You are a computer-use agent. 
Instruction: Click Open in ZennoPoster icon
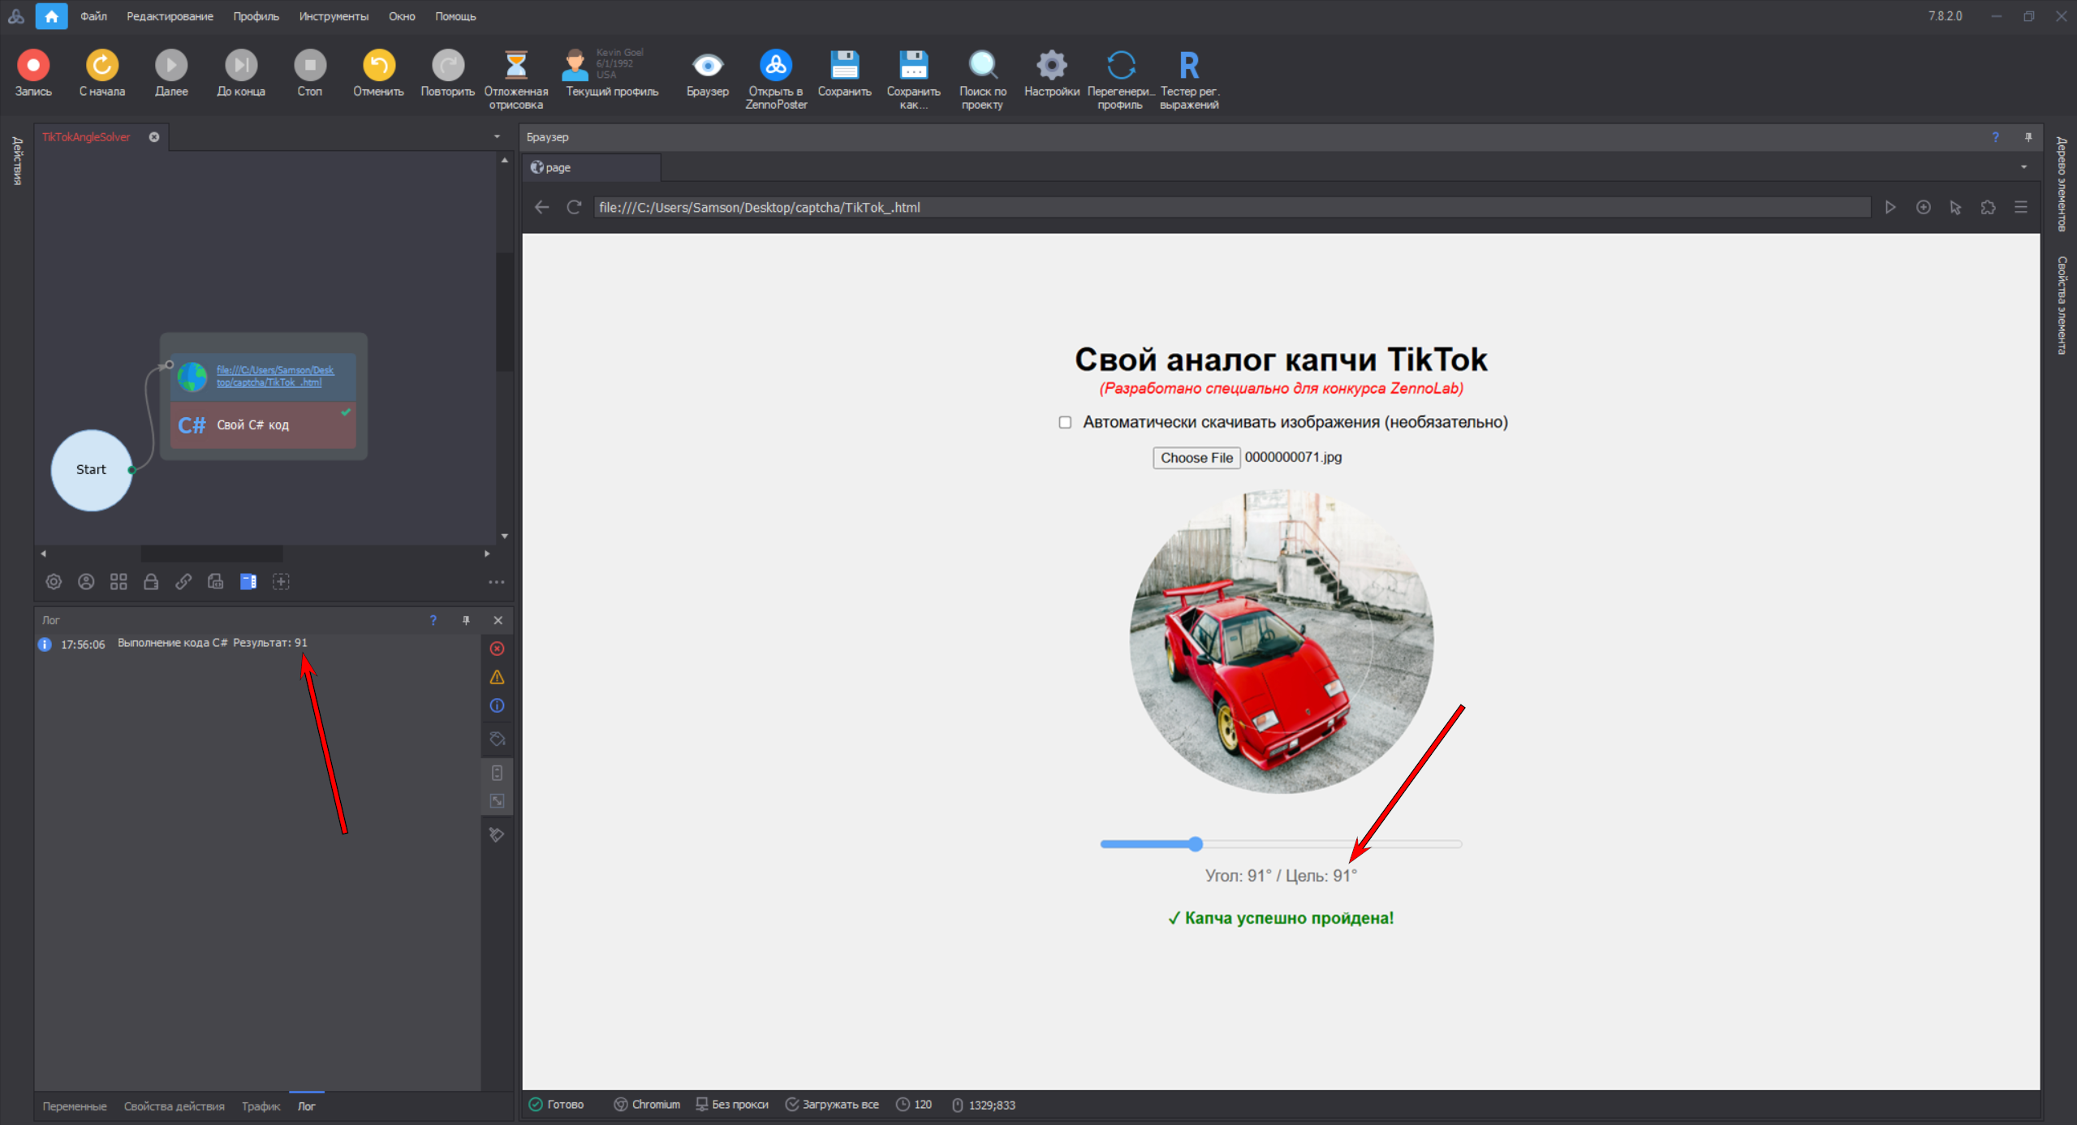coord(775,66)
